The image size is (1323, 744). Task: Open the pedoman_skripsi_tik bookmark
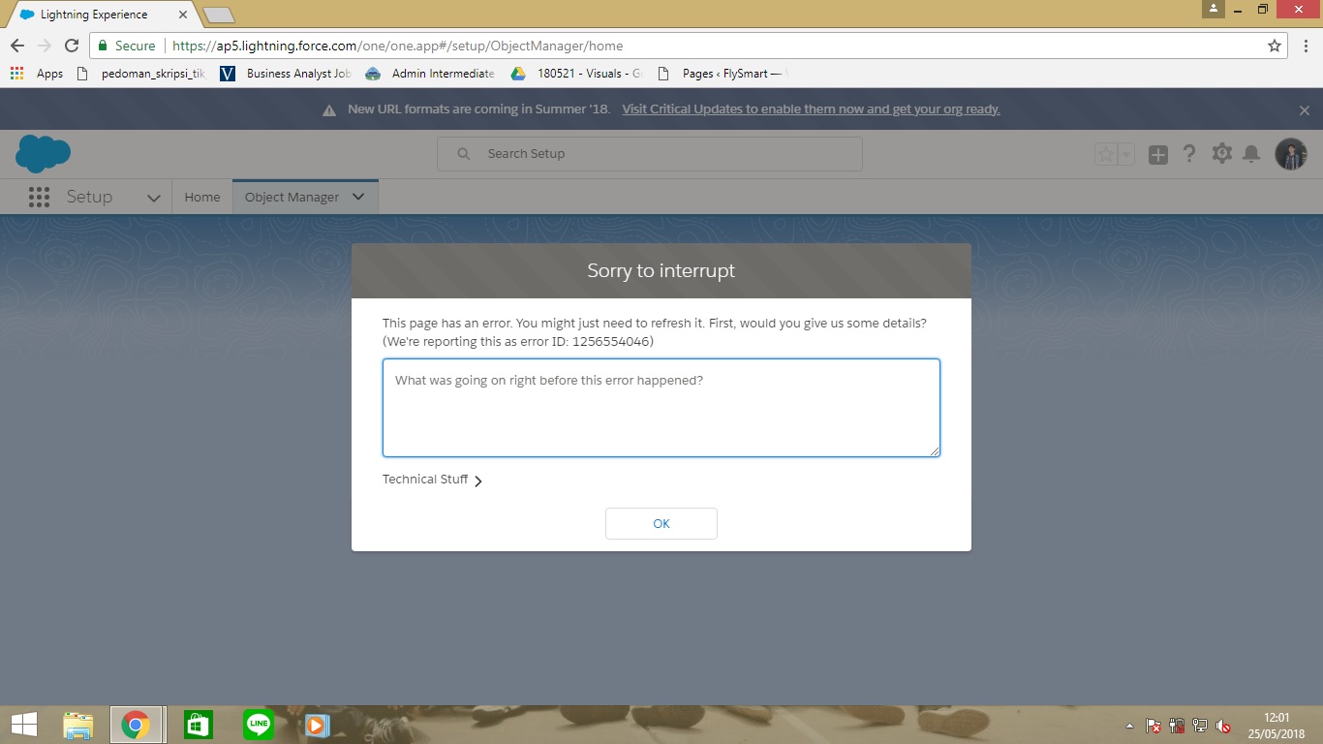tap(140, 74)
